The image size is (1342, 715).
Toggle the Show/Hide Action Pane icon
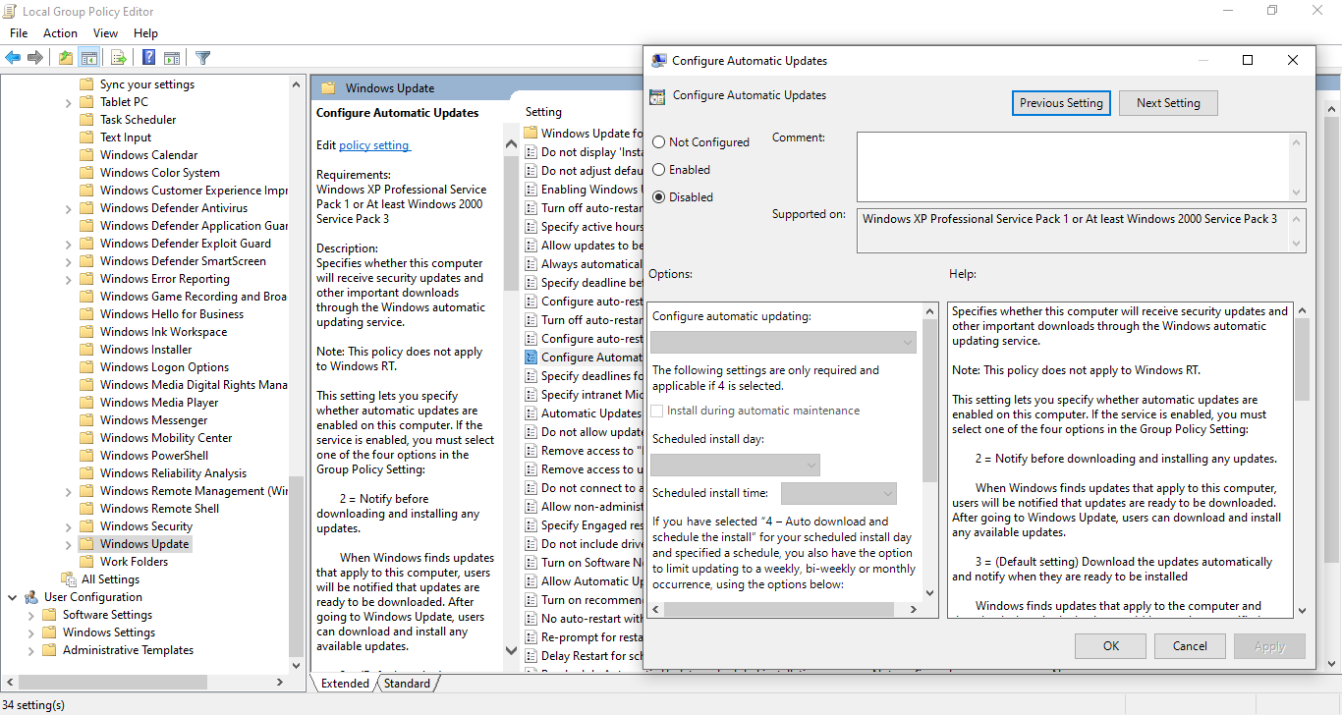[172, 58]
